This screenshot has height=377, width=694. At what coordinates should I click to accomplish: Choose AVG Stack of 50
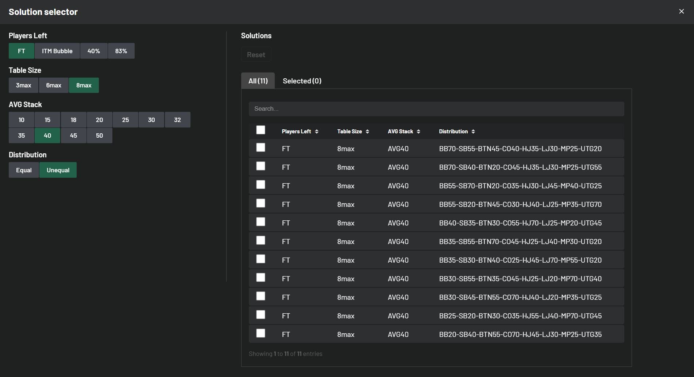tap(99, 136)
